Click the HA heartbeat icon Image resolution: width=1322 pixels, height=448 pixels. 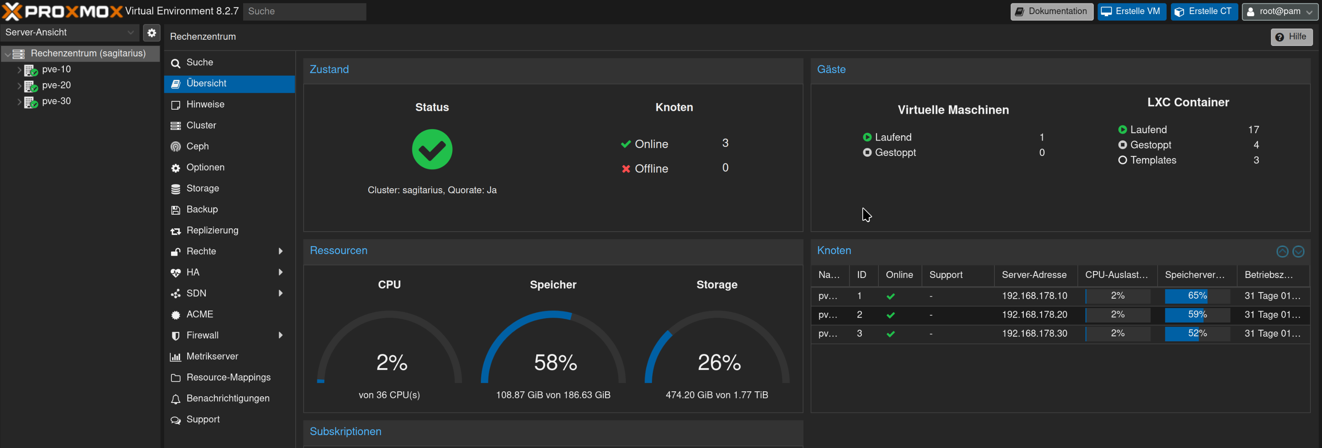(176, 273)
